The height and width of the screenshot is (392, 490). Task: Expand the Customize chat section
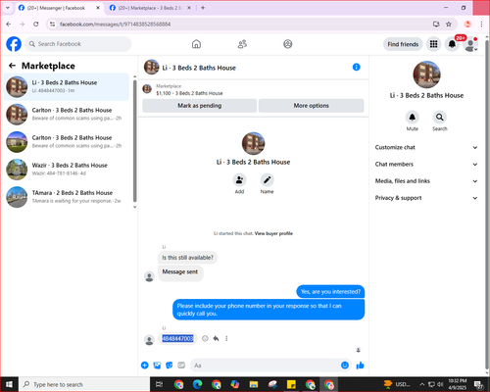pyautogui.click(x=426, y=147)
